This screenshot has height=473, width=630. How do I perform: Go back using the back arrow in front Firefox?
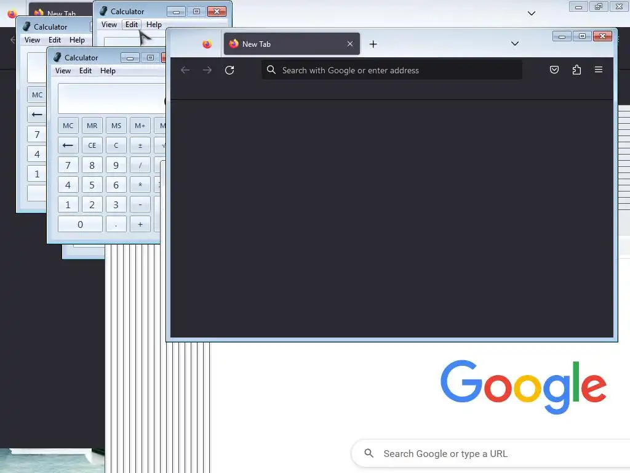[x=185, y=70]
